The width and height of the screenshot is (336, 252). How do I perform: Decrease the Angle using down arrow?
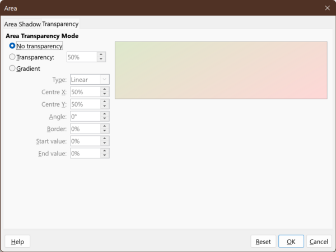[x=105, y=119]
